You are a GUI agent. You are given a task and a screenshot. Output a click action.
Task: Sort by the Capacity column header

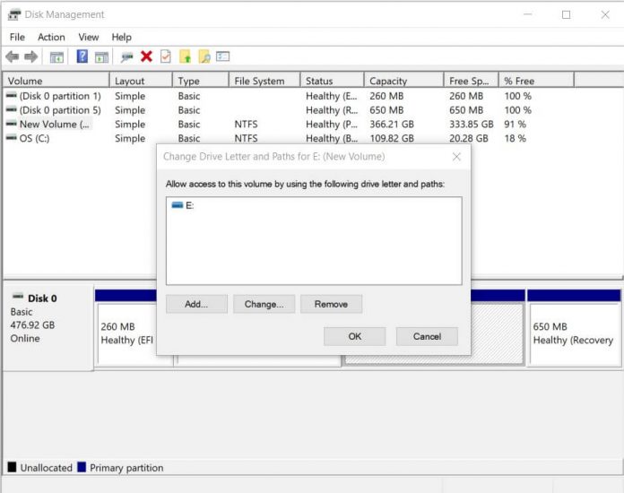(x=403, y=81)
